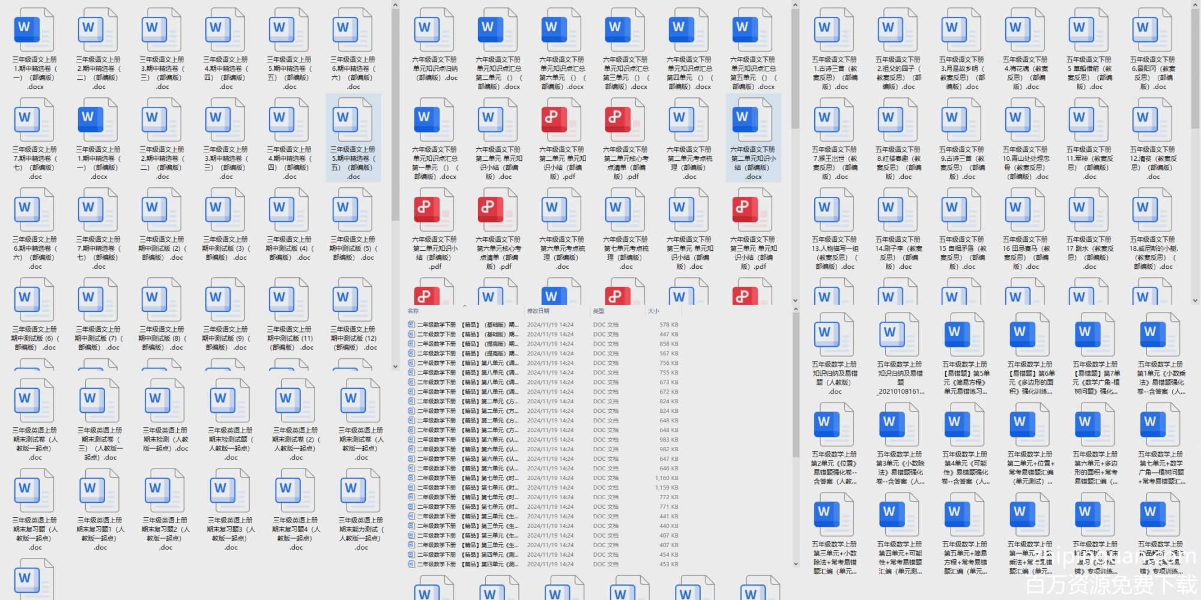Image resolution: width=1201 pixels, height=600 pixels.
Task: Open 六年级语文下册 单元知识点归纳 .doc file
Action: pyautogui.click(x=435, y=30)
